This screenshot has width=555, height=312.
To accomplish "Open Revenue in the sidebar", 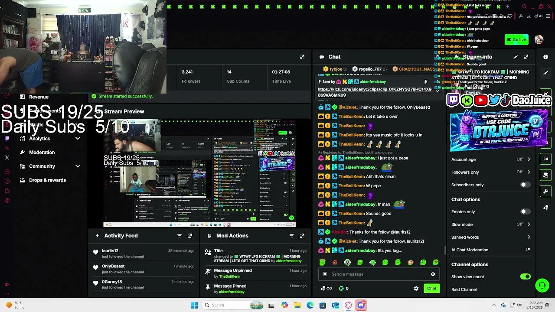I will pos(39,97).
